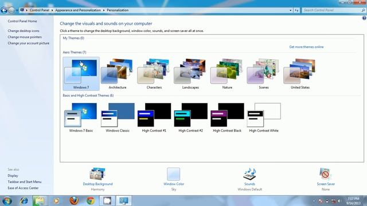367x206 pixels.
Task: Open the Windows Start orb
Action: (x=7, y=201)
